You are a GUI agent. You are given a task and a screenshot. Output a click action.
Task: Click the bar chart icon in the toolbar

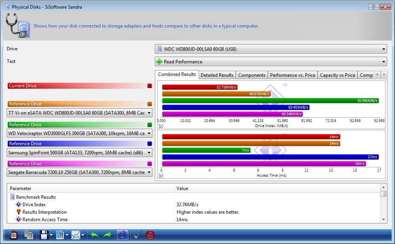pyautogui.click(x=60, y=235)
